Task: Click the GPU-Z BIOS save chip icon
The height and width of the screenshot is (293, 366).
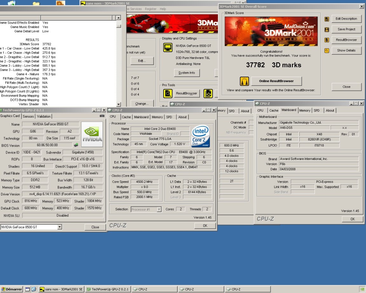Action: (76, 145)
